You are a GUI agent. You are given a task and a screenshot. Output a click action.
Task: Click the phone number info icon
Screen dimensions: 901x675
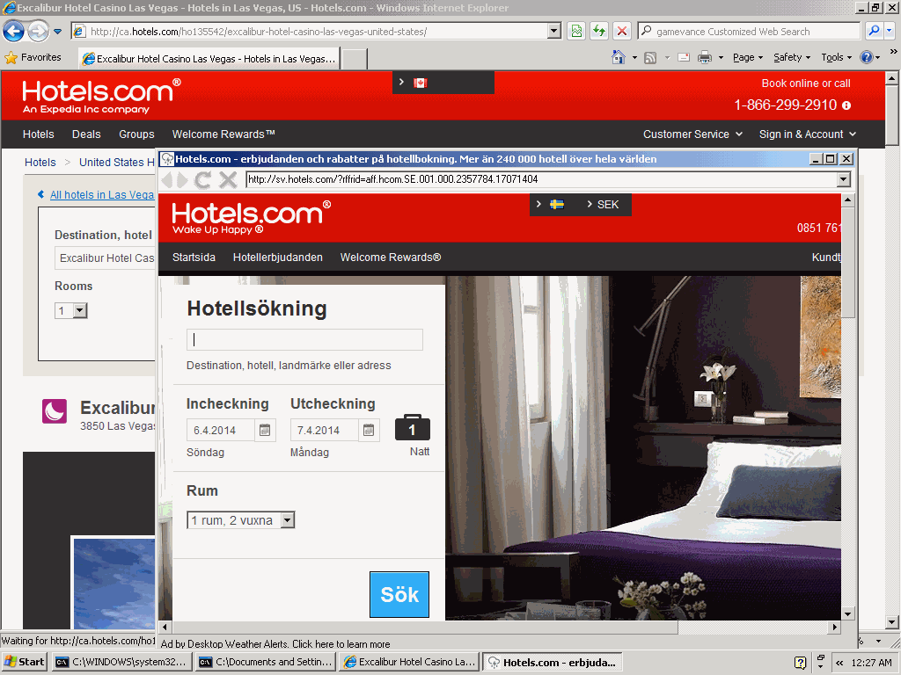[846, 105]
